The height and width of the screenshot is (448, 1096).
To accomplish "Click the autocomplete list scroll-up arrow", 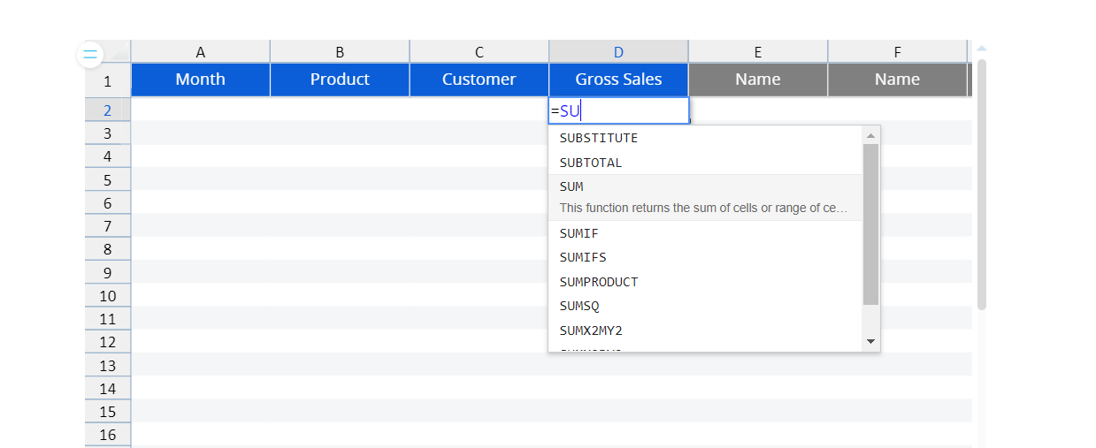I will [x=870, y=135].
